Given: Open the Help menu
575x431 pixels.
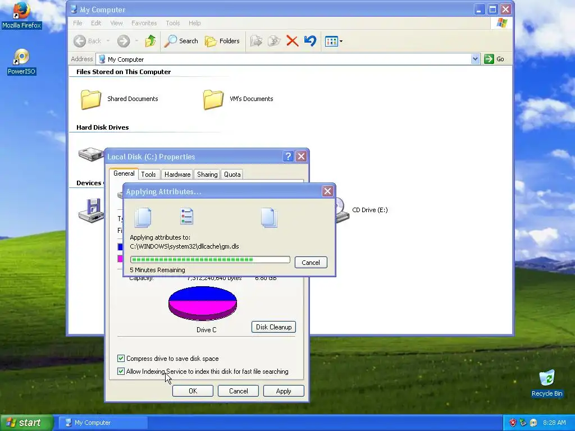Looking at the screenshot, I should pos(195,23).
